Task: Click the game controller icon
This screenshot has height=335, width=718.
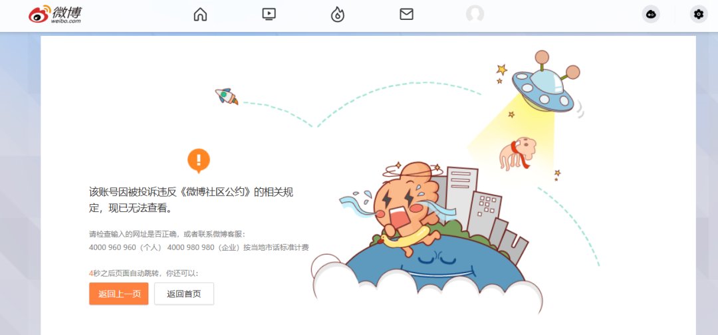Action: point(651,14)
